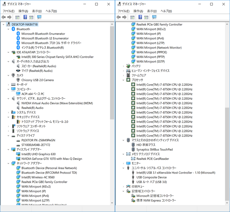Viewport: 230px width, 212px height.
Task: Expand the ソフトウェア デバイス category
Action: click(8, 131)
